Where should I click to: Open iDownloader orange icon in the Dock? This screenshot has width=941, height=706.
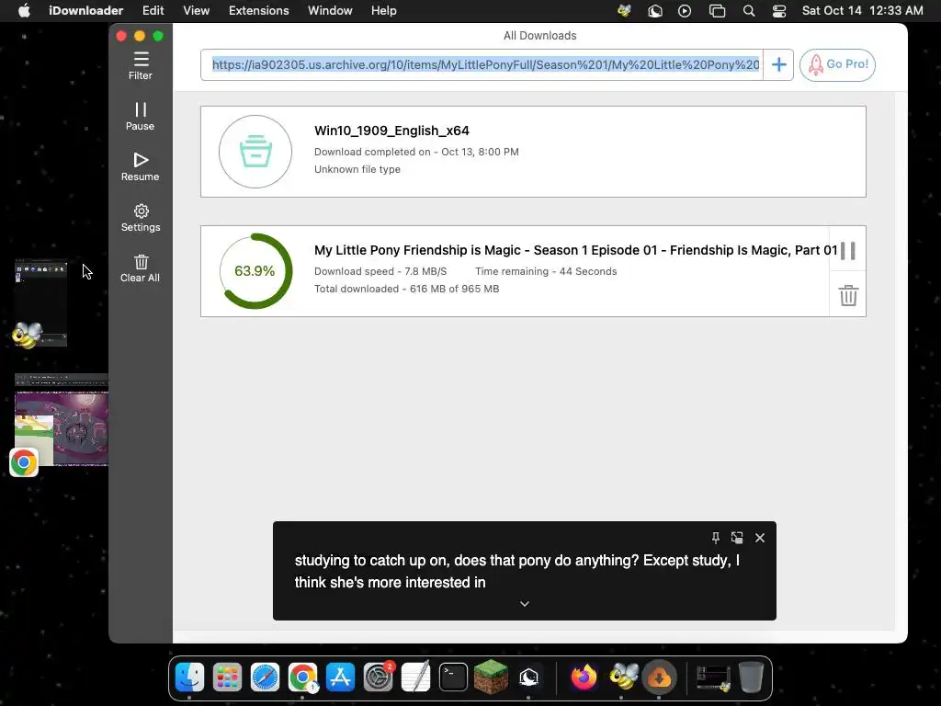coord(659,678)
